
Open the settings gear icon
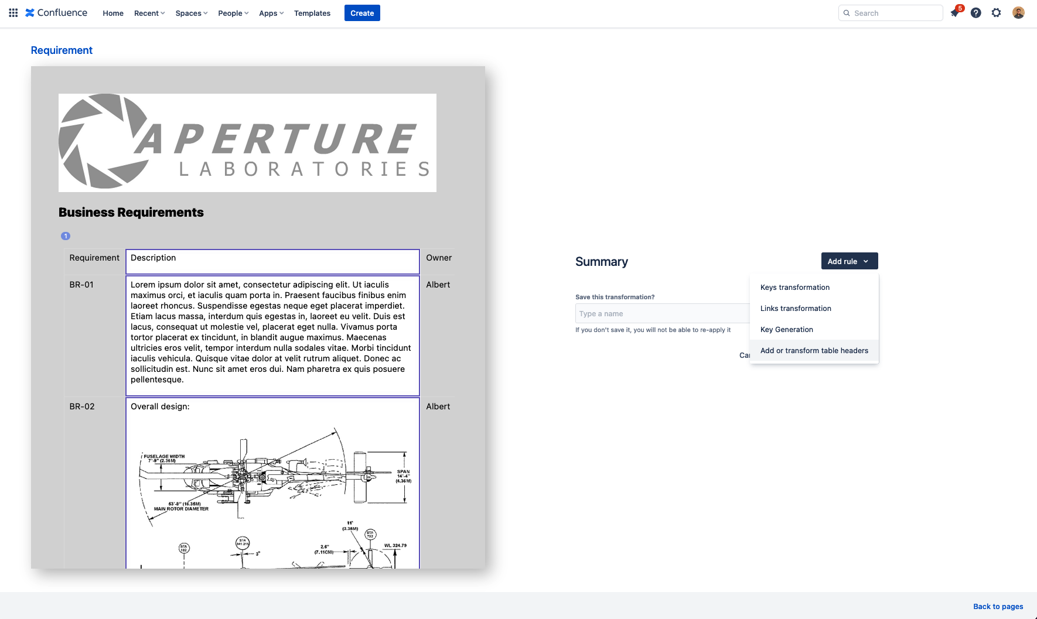[x=996, y=13]
